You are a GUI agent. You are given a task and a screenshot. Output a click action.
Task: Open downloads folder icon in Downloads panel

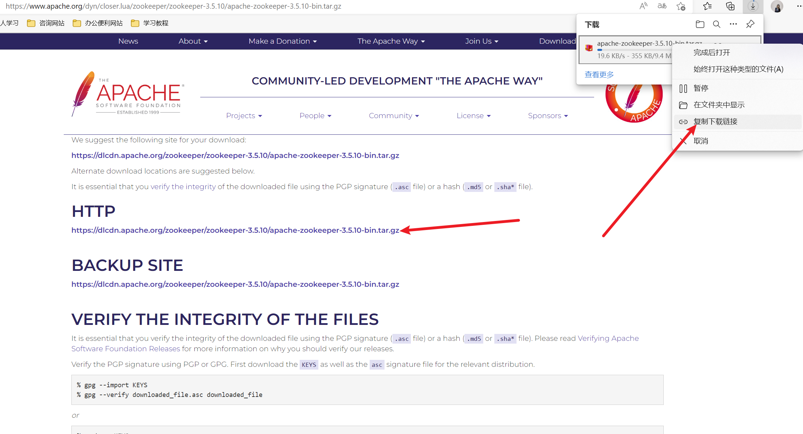pos(700,24)
